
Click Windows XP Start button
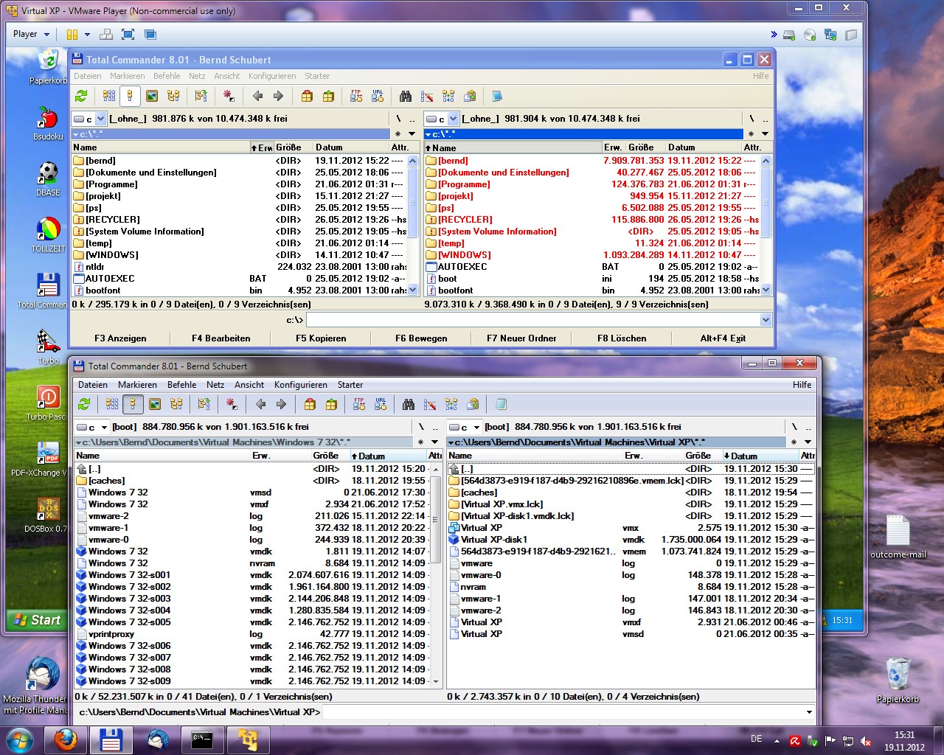coord(36,620)
